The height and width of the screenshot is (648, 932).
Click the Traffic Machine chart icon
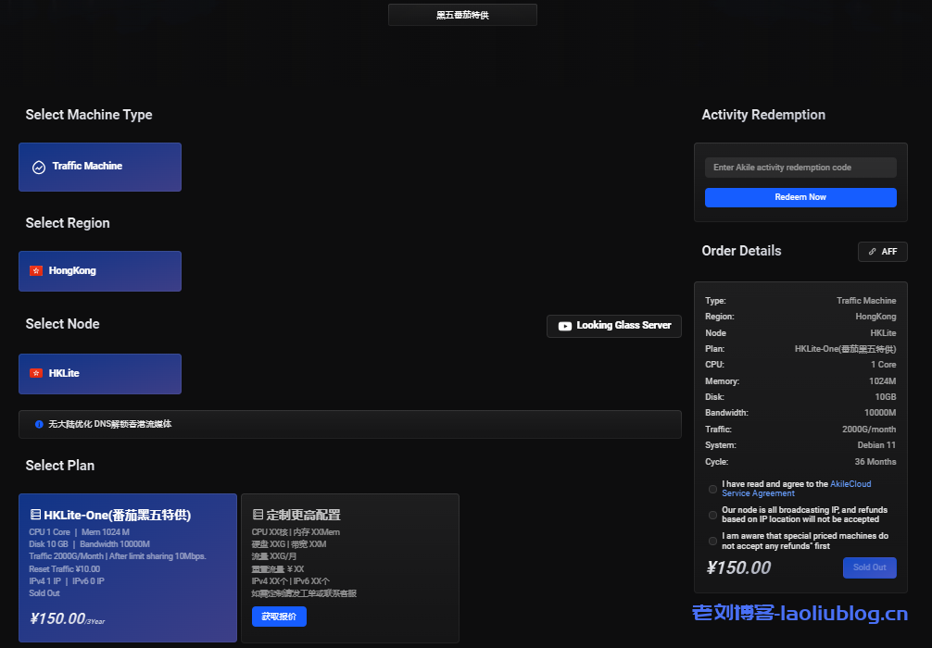point(39,168)
